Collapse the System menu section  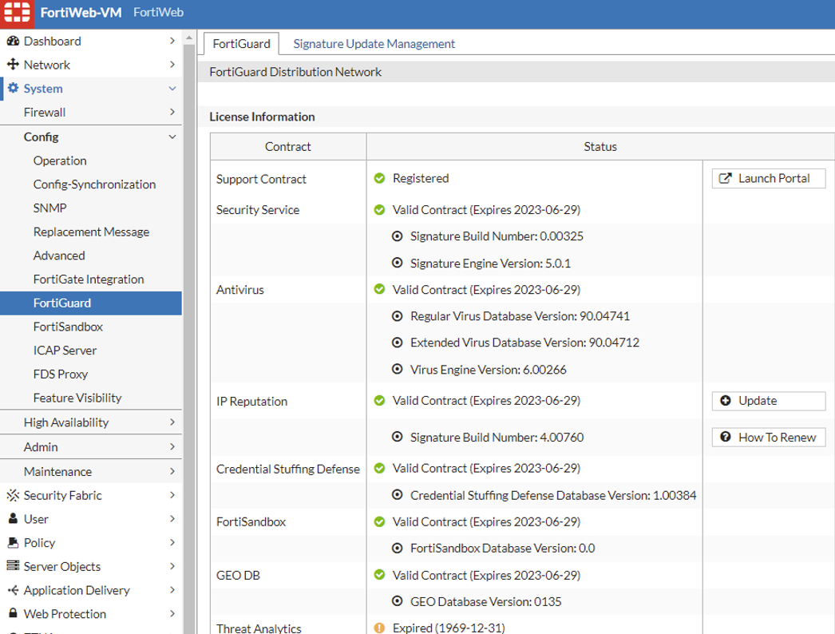tap(172, 89)
